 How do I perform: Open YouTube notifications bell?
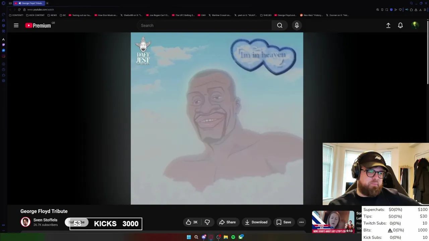point(400,25)
